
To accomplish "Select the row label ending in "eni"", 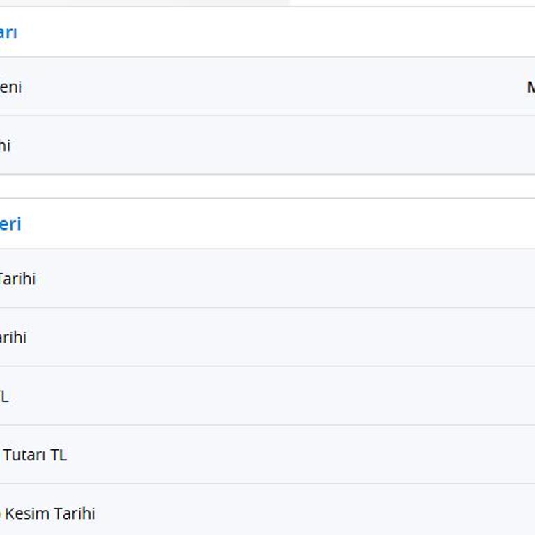I will coord(10,87).
